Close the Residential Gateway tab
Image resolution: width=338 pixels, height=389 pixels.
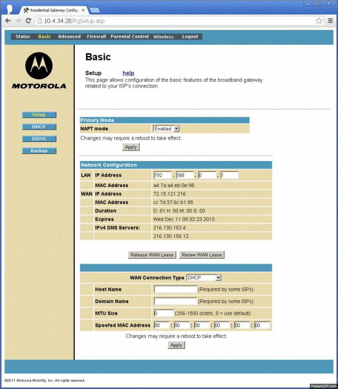[x=83, y=10]
